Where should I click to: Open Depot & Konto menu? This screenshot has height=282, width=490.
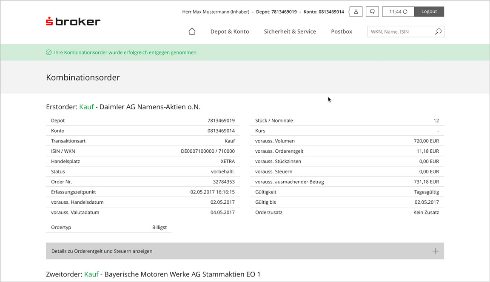coord(230,31)
